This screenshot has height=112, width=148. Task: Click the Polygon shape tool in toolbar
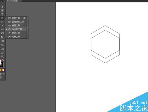tap(2, 18)
